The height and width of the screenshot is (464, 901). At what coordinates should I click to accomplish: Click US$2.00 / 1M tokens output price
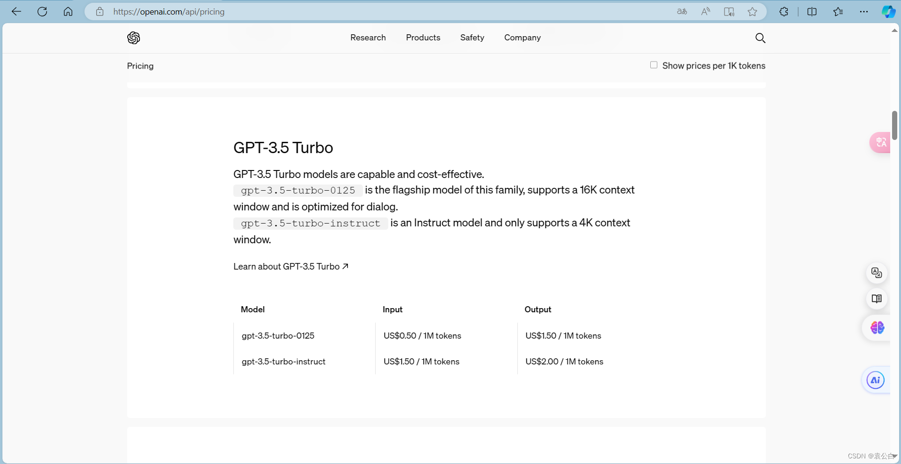click(564, 362)
